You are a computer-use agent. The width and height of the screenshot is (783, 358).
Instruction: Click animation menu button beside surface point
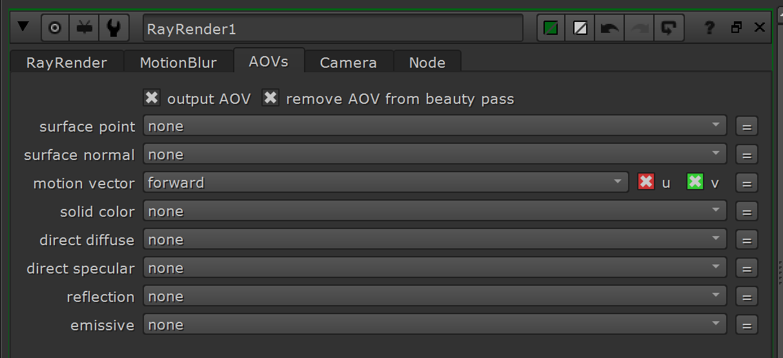[747, 126]
